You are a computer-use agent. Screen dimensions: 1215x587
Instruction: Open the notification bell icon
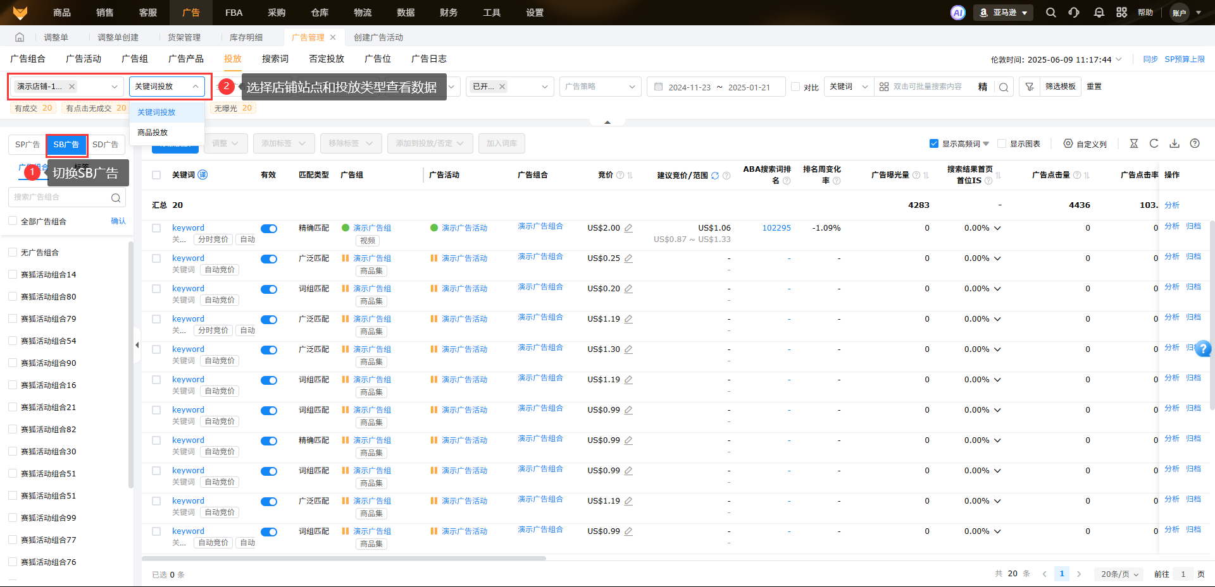[x=1099, y=13]
